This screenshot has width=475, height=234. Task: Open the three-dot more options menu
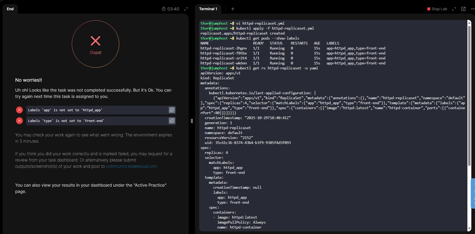tap(473, 9)
